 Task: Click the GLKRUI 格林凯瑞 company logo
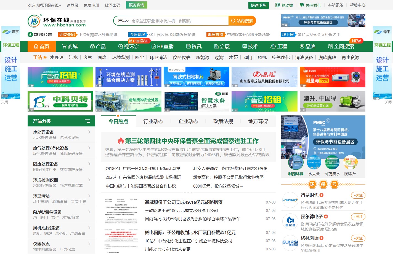290,243
